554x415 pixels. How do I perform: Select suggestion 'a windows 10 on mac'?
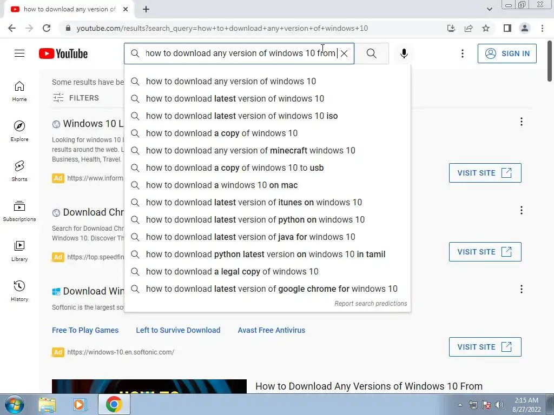(x=267, y=185)
